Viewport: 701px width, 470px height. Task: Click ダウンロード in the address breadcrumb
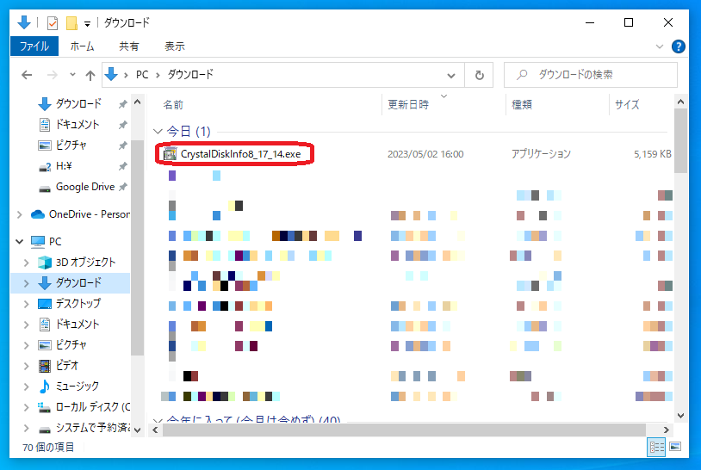coord(190,75)
